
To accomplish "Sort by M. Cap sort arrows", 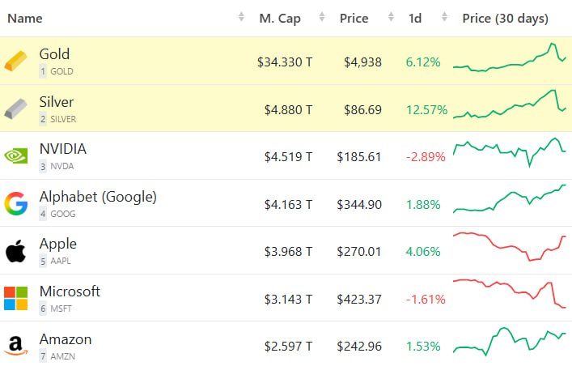I will (x=322, y=18).
